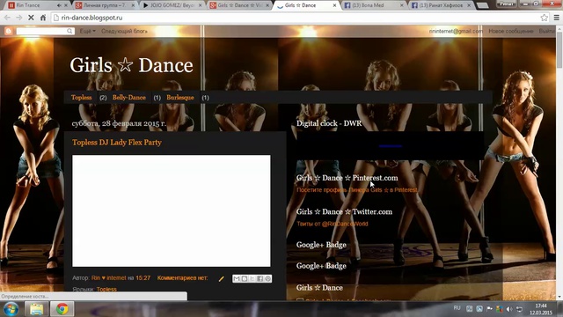Open Chrome main menu icon
The width and height of the screenshot is (563, 317).
[556, 18]
